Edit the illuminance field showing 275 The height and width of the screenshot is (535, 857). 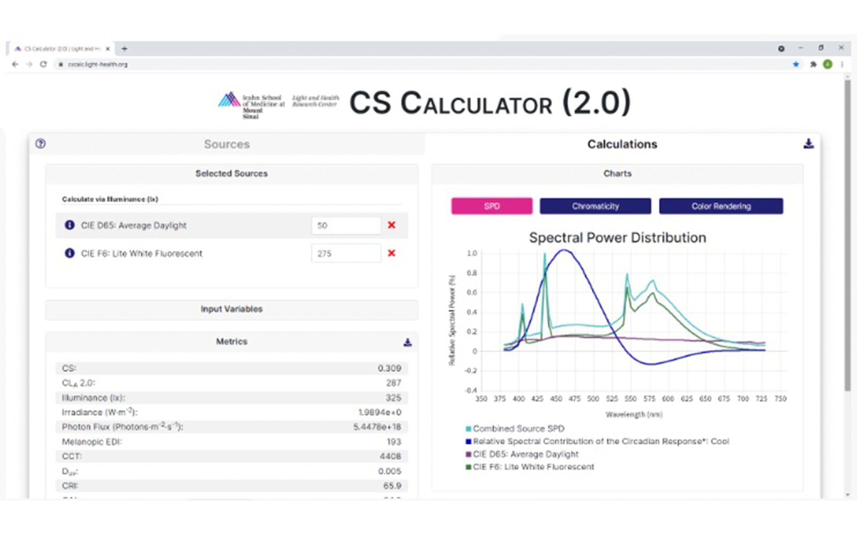[x=345, y=254]
